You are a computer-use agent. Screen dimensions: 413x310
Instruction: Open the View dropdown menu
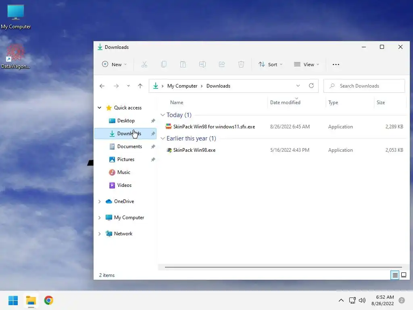click(307, 64)
